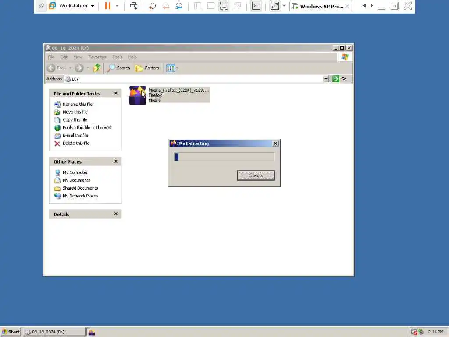The image size is (449, 337).
Task: Open My Documents link
Action: tap(76, 180)
